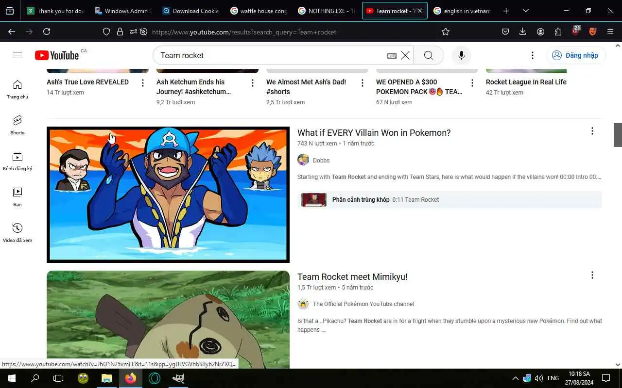Image resolution: width=622 pixels, height=388 pixels.
Task: Open the Shorts sidebar item
Action: [x=17, y=126]
